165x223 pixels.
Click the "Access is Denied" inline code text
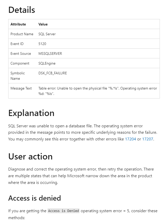[64, 211]
